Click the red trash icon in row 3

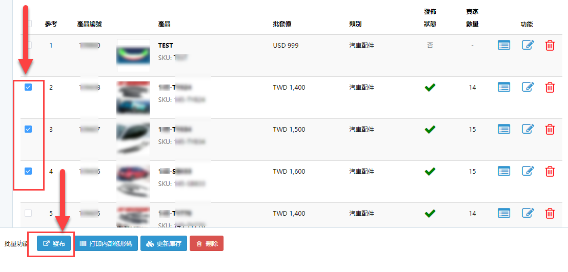click(550, 129)
